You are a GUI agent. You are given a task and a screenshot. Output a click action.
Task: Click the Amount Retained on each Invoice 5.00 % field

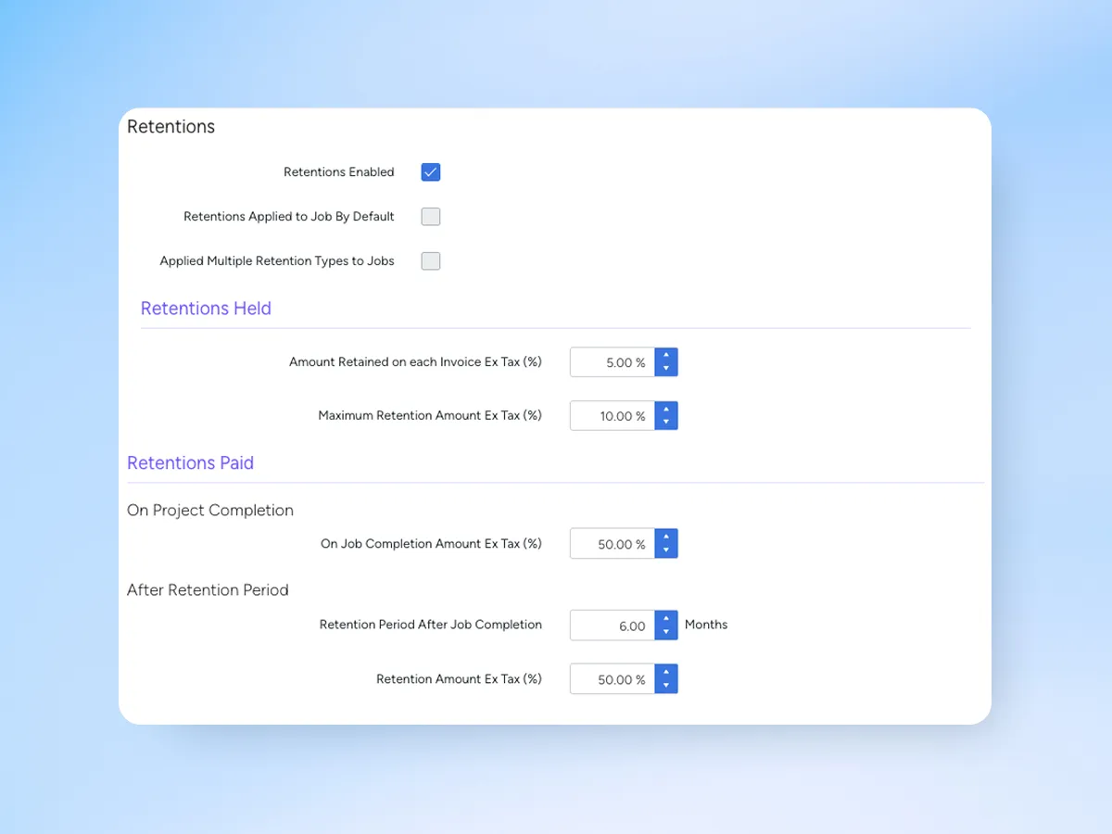point(613,362)
